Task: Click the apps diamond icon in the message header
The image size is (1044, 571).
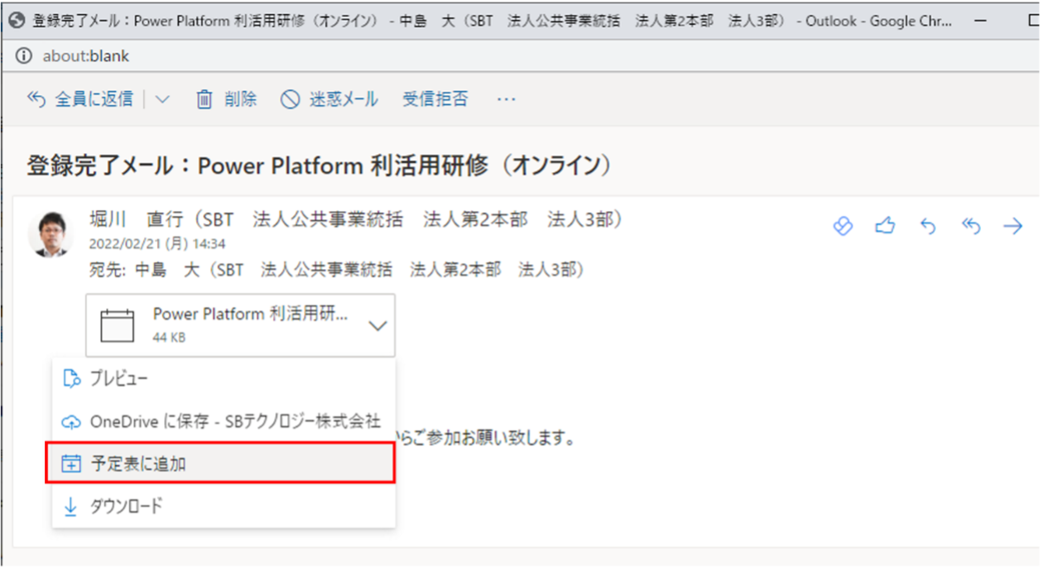Action: 843,226
